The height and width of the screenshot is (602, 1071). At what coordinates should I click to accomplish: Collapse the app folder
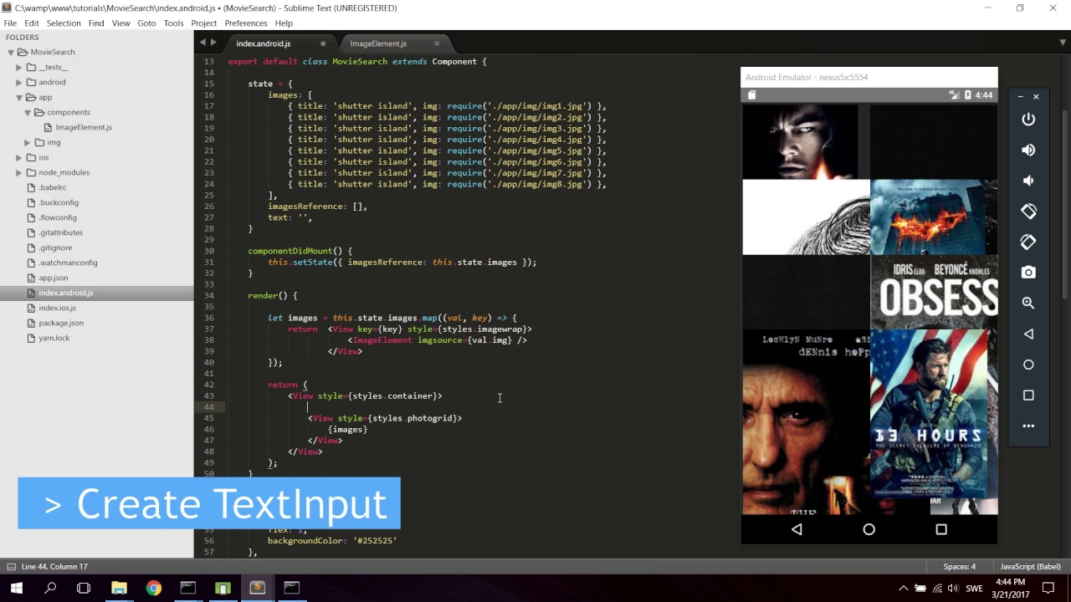point(18,97)
